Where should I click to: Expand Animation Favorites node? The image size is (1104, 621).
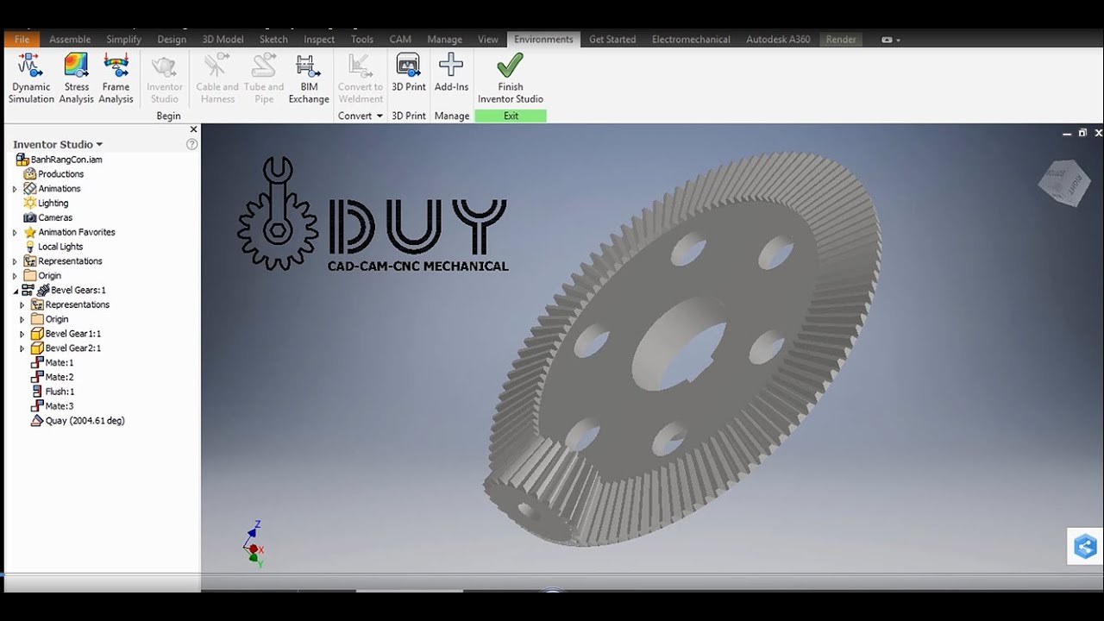pyautogui.click(x=15, y=232)
